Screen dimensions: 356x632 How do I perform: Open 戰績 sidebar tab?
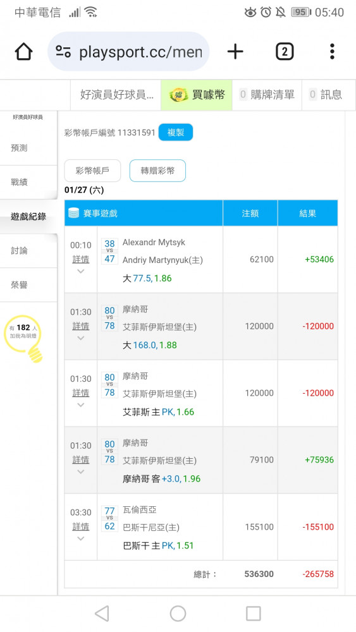click(x=28, y=182)
